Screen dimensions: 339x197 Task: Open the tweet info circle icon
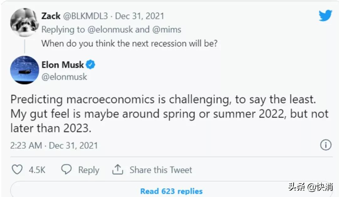tap(326, 145)
